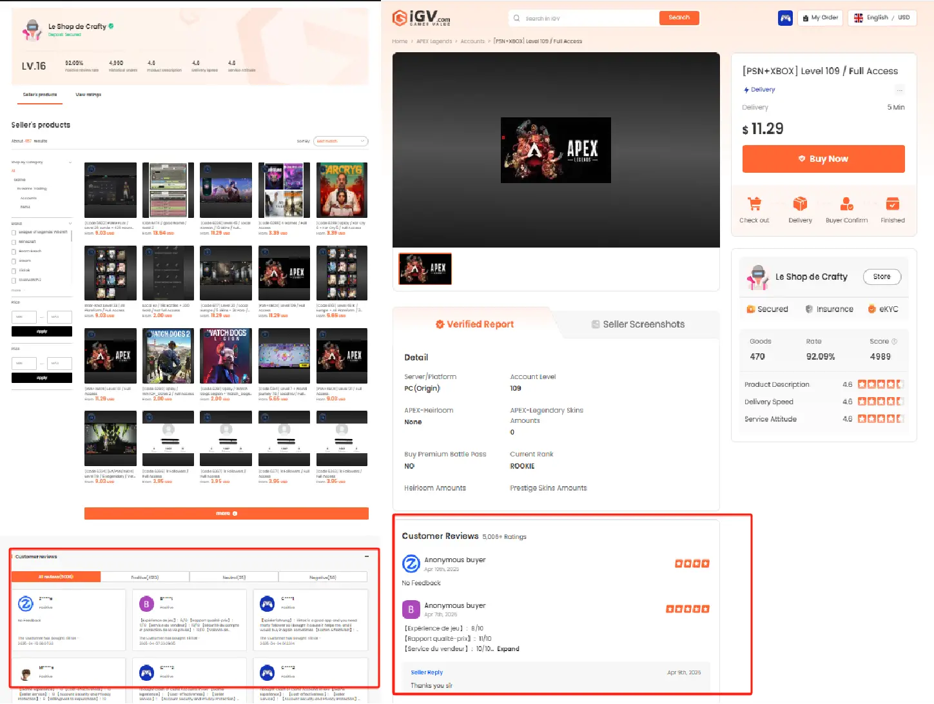Viewport: 934px width, 704px height.
Task: Open the Watch Dogs Legion product thumbnail
Action: pos(226,356)
